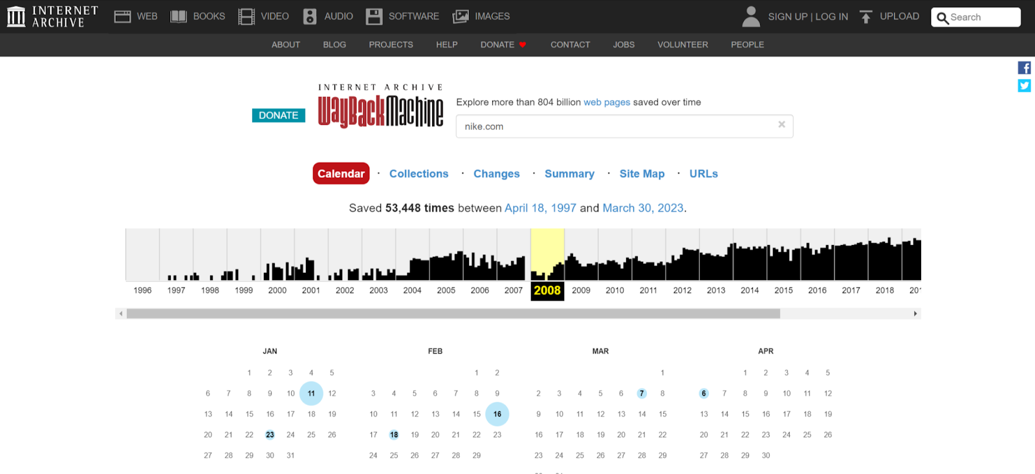The image size is (1035, 474).
Task: Follow the 'web pages' link
Action: (607, 102)
